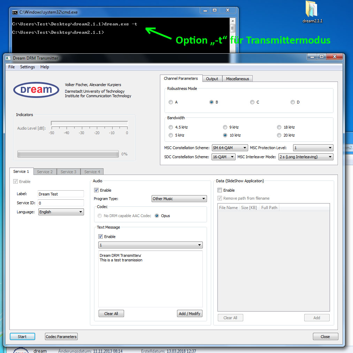353x353 pixels.
Task: Click the Dream logo image
Action: [x=36, y=90]
